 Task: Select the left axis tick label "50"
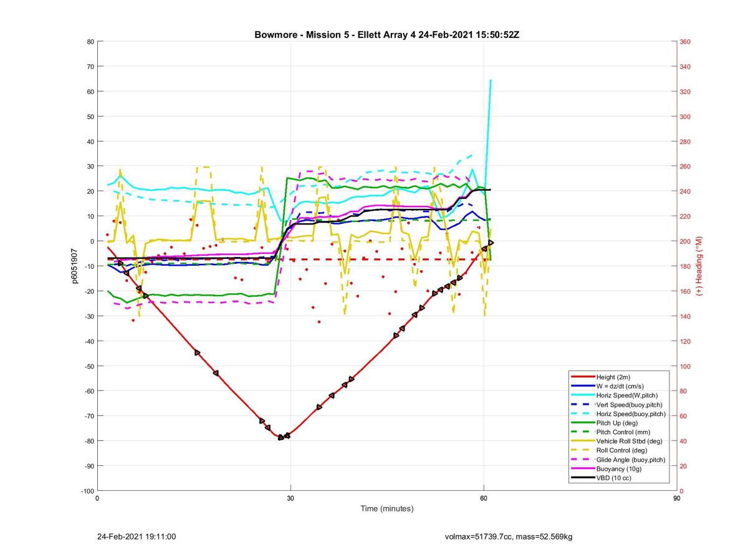[90, 117]
